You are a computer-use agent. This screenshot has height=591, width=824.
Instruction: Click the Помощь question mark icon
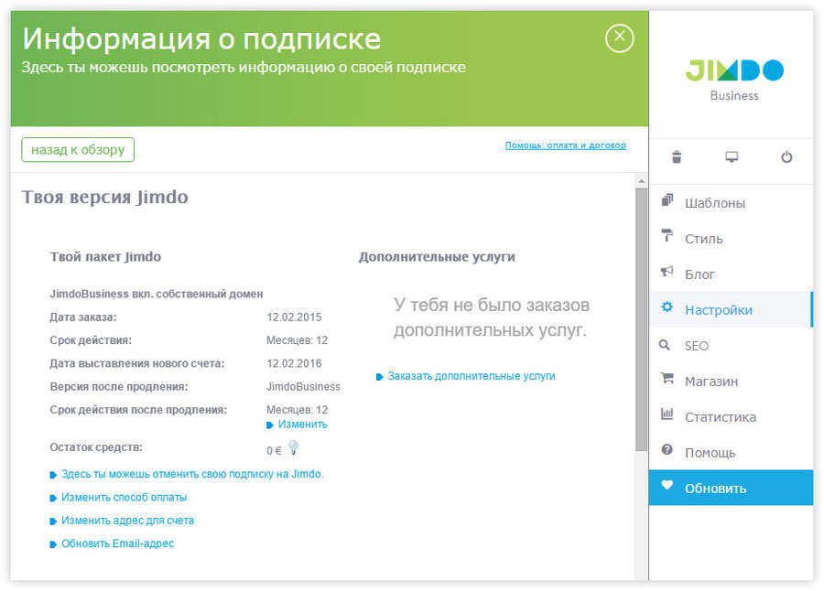667,450
